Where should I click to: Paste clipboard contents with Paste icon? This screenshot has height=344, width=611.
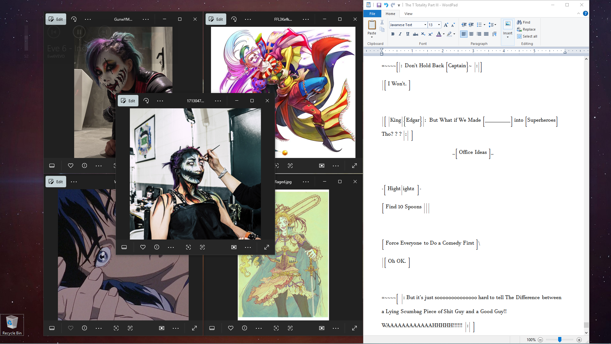(372, 25)
